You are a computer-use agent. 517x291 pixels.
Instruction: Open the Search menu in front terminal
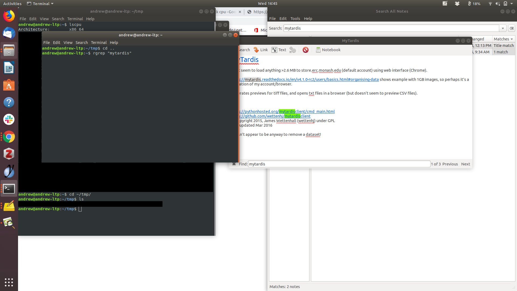click(82, 43)
